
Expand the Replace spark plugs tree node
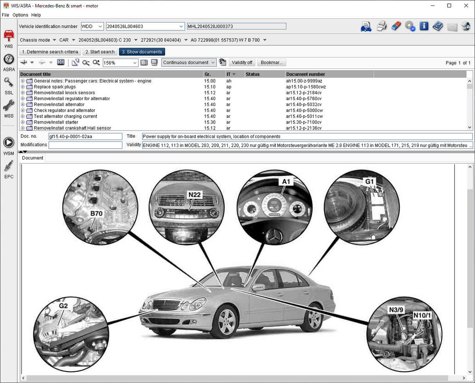tap(23, 87)
